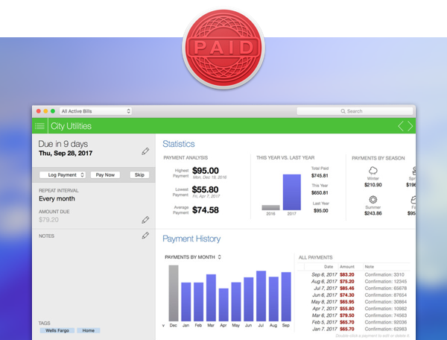Focus the Search field

355,111
